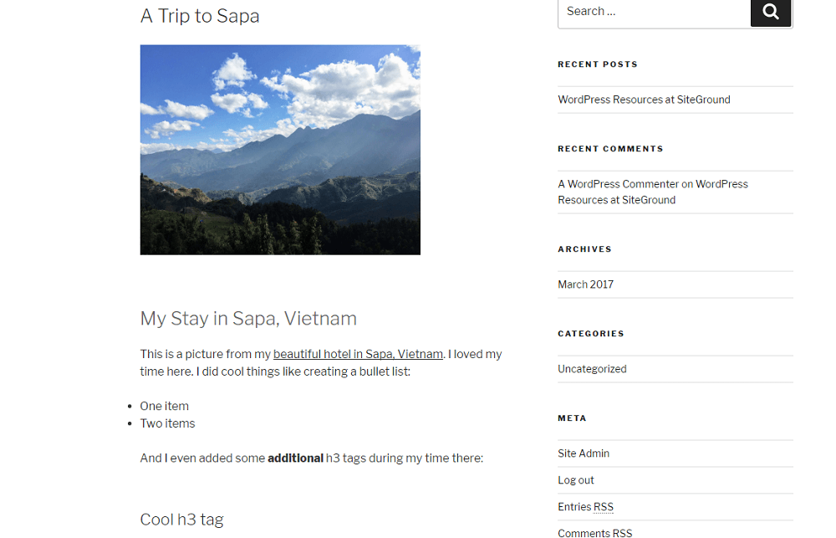Open the Uncategorized category
The width and height of the screenshot is (836, 538).
pyautogui.click(x=592, y=369)
